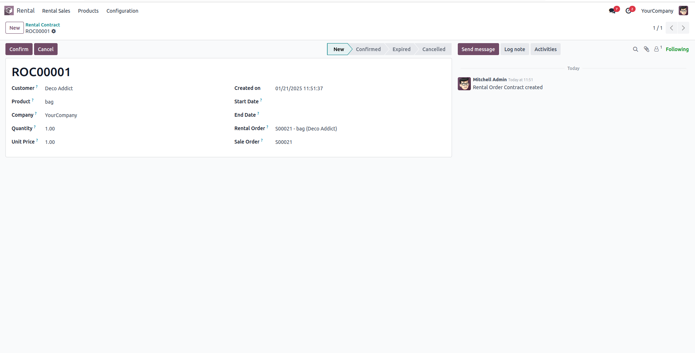This screenshot has width=695, height=353.
Task: Go to next record arrow
Action: pyautogui.click(x=683, y=28)
